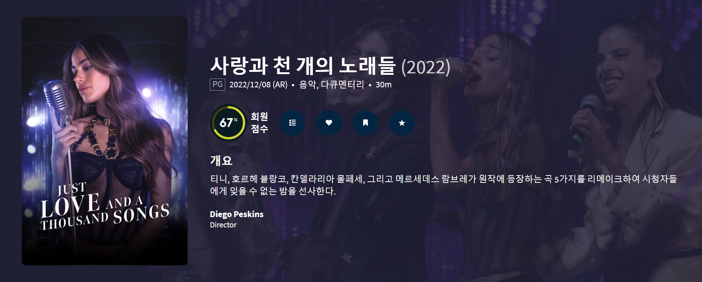This screenshot has width=702, height=282.
Task: Open the 67% user score circle
Action: (228, 123)
